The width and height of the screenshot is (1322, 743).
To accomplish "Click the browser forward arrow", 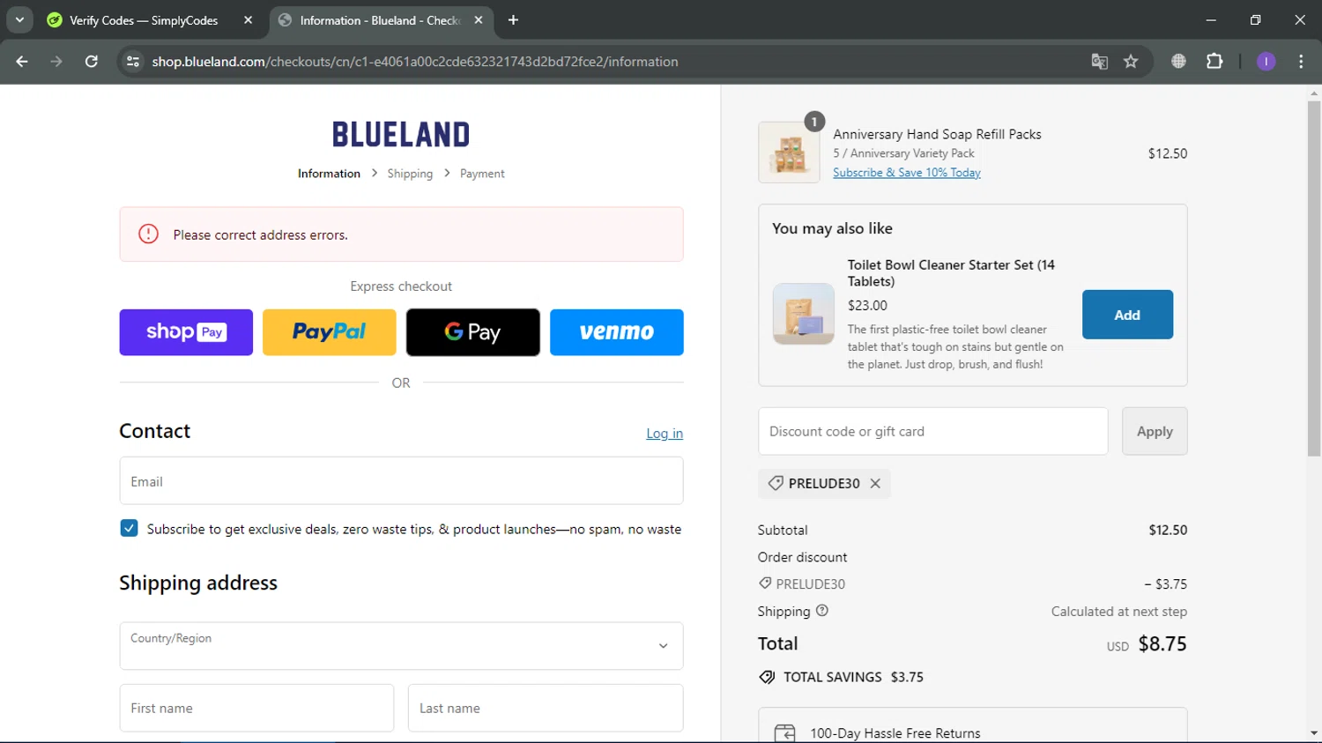I will pos(56,62).
